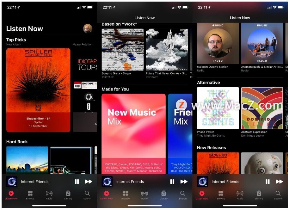The height and width of the screenshot is (210, 289).
Task: Open Anamanaguchi & Similar Artists radio card
Action: pyautogui.click(x=262, y=44)
